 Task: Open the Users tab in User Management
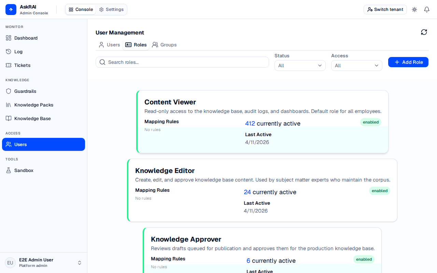(x=109, y=45)
